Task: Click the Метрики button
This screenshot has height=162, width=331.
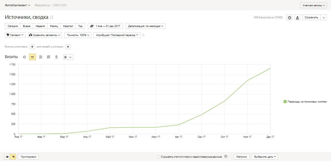Action: pos(242,157)
